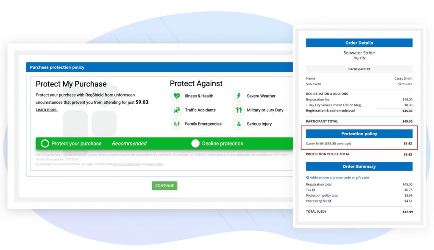The width and height of the screenshot is (434, 250).
Task: Click the Serious Injury icon
Action: [x=239, y=124]
